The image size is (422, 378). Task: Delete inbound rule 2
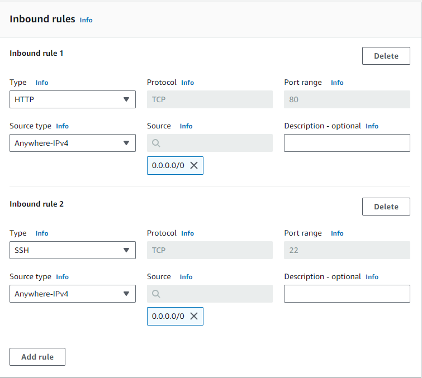coord(386,207)
